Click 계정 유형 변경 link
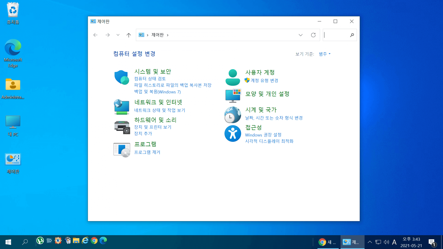 click(264, 81)
